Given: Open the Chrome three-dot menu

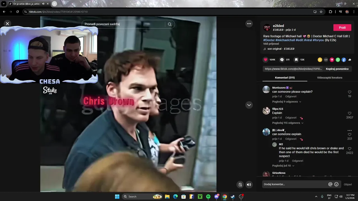Looking at the screenshot, I should point(354,12).
